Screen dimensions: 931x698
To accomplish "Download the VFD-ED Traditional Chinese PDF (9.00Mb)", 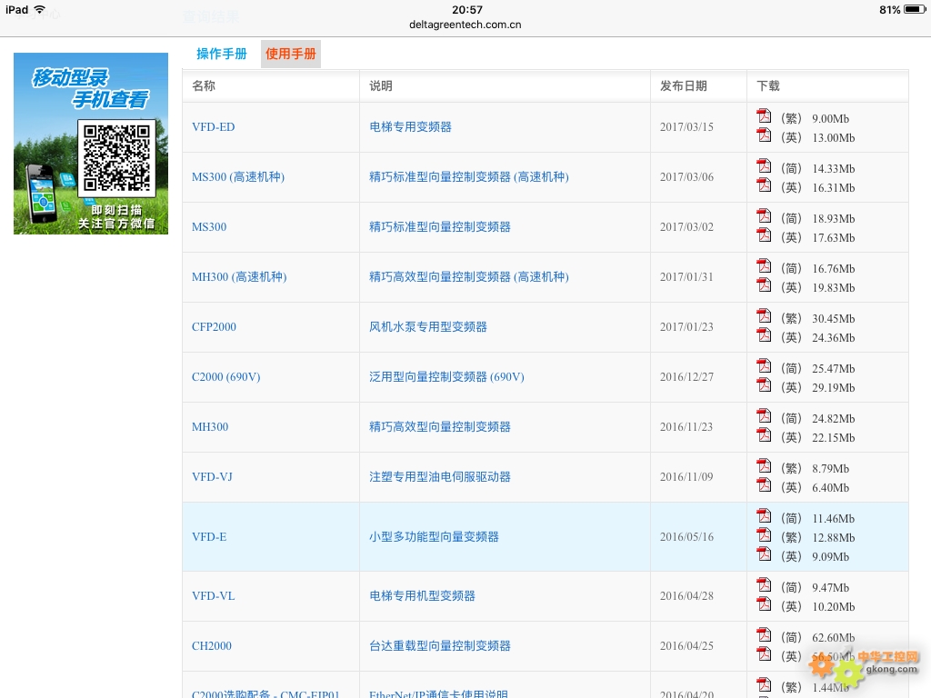I will click(764, 116).
